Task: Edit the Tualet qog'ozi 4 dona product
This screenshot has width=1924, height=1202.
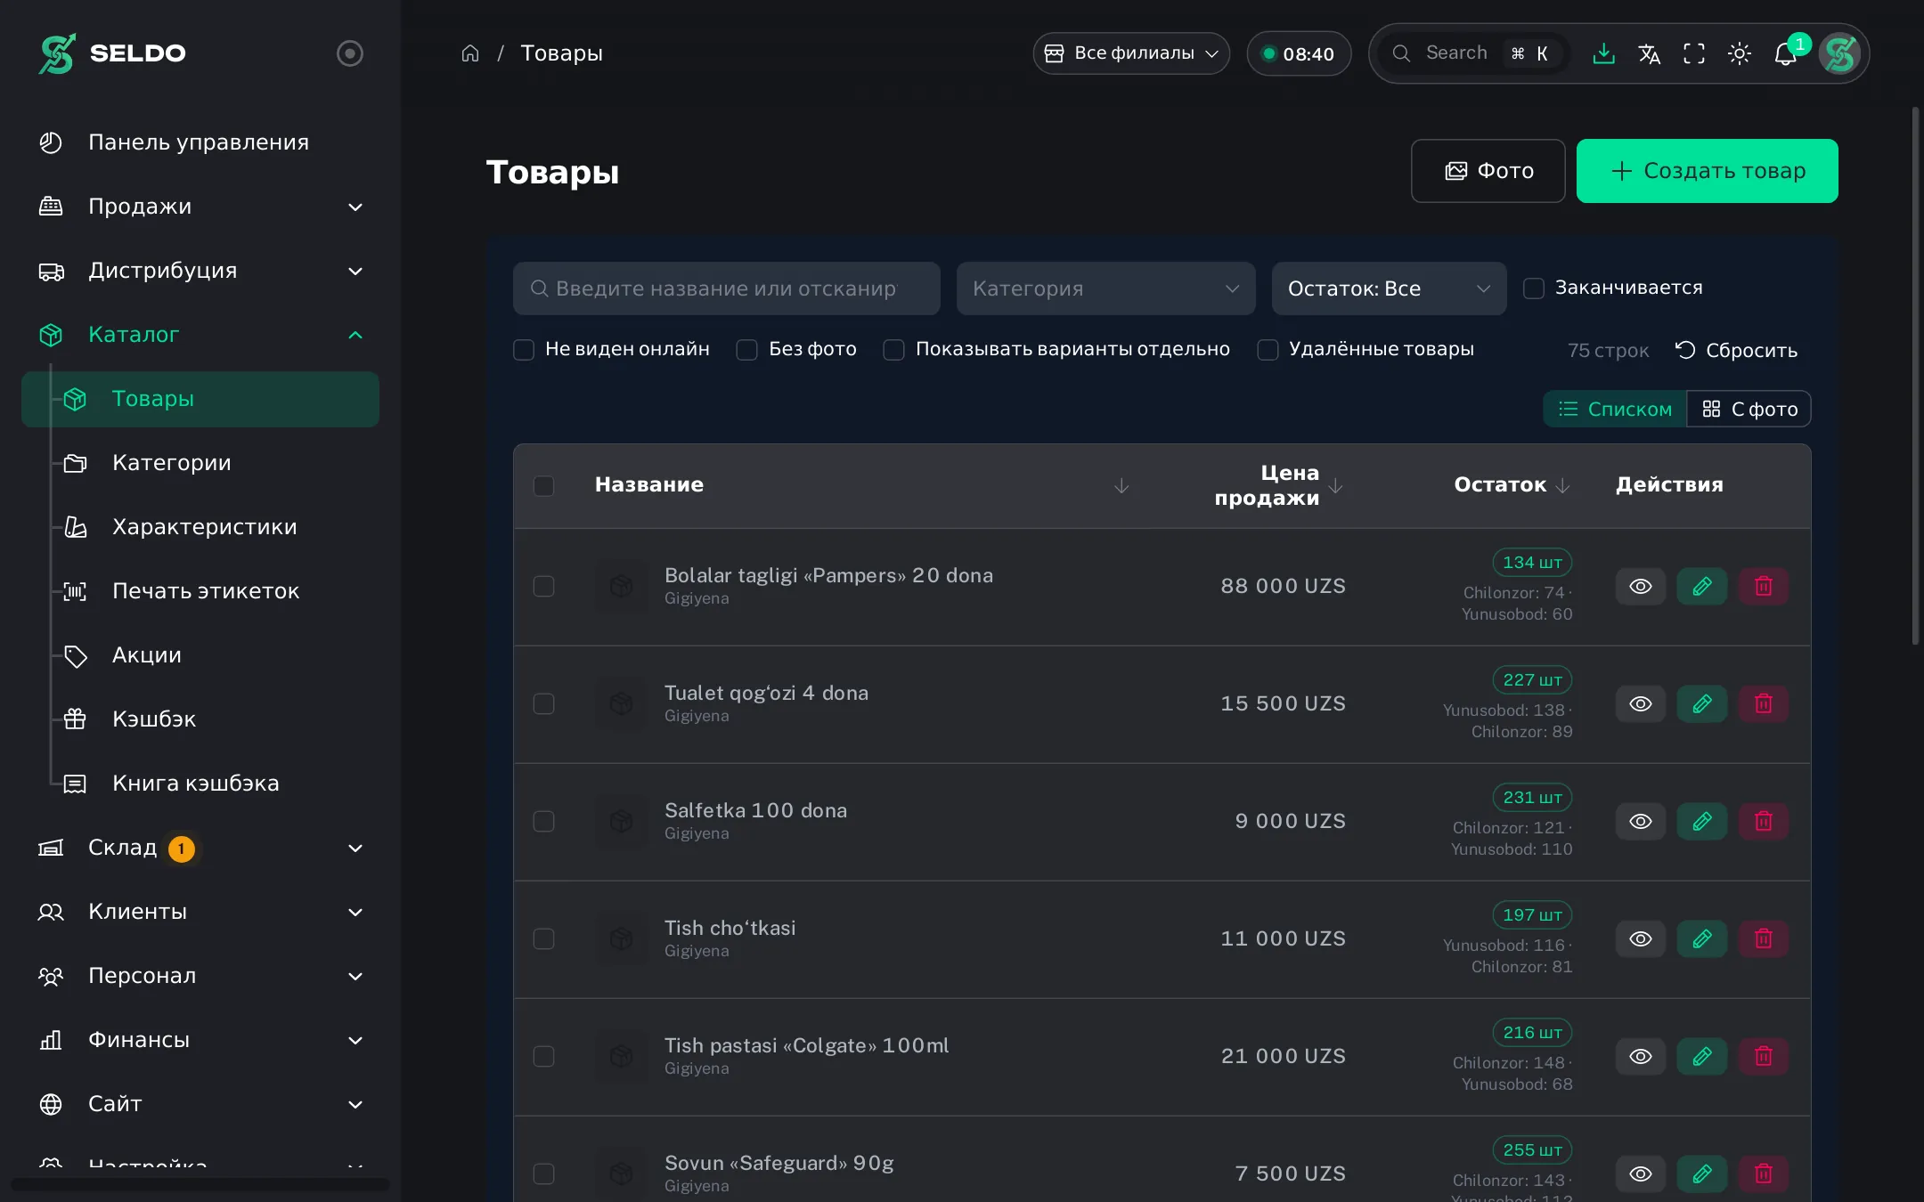Action: pyautogui.click(x=1702, y=703)
